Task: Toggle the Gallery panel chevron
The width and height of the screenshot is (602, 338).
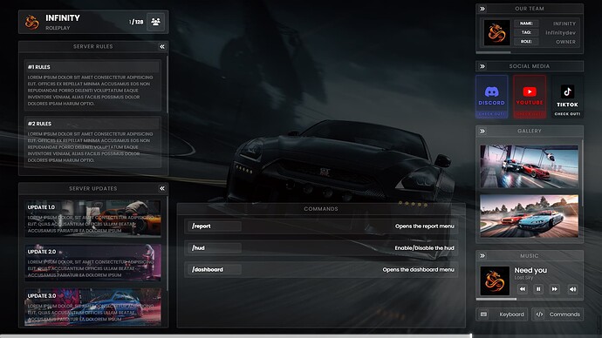Action: (482, 131)
